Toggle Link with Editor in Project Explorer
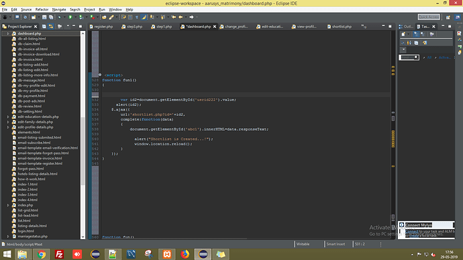This screenshot has width=463, height=260. coord(51,26)
